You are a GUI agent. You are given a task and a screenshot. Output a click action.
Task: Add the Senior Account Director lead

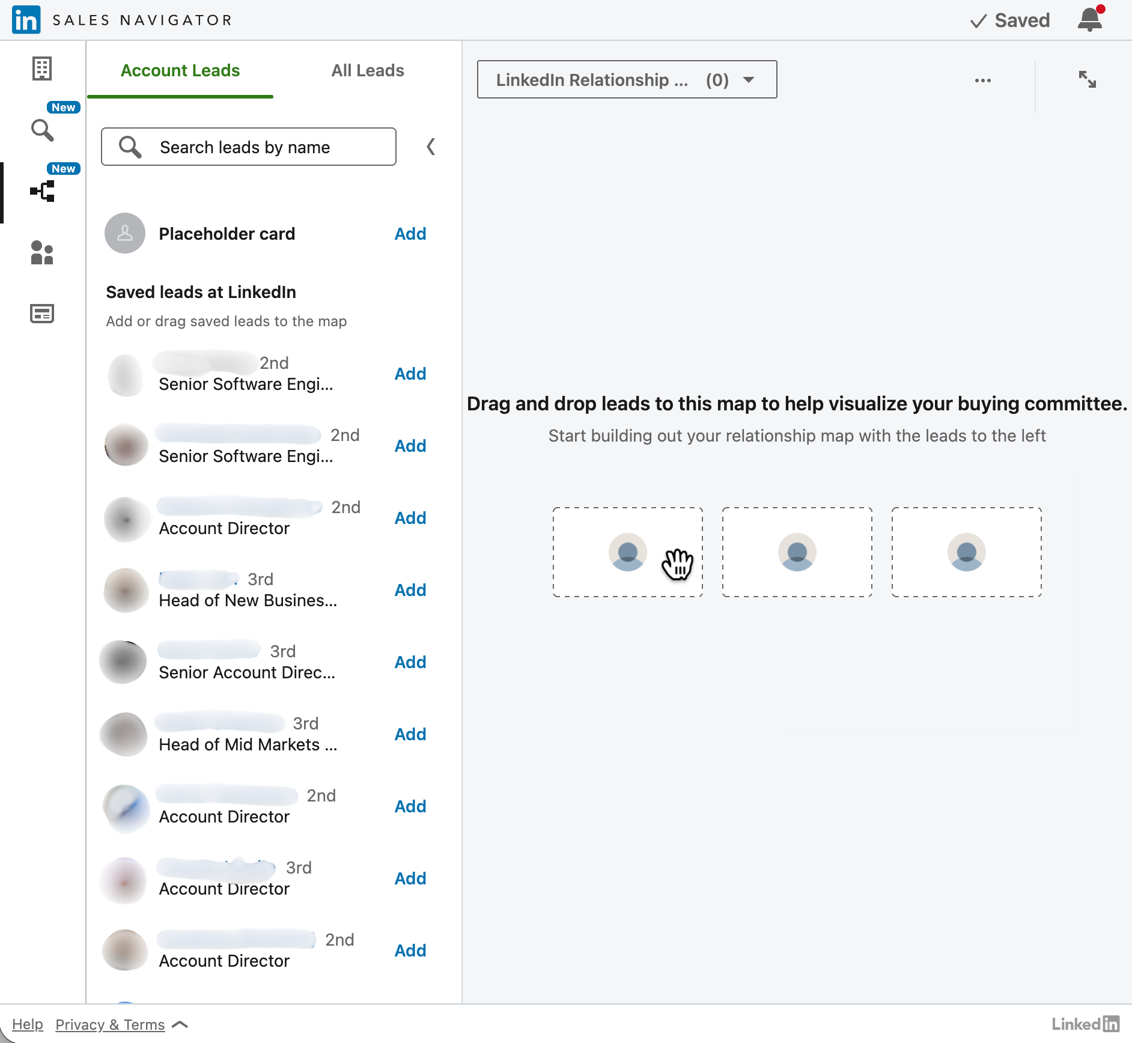[410, 662]
